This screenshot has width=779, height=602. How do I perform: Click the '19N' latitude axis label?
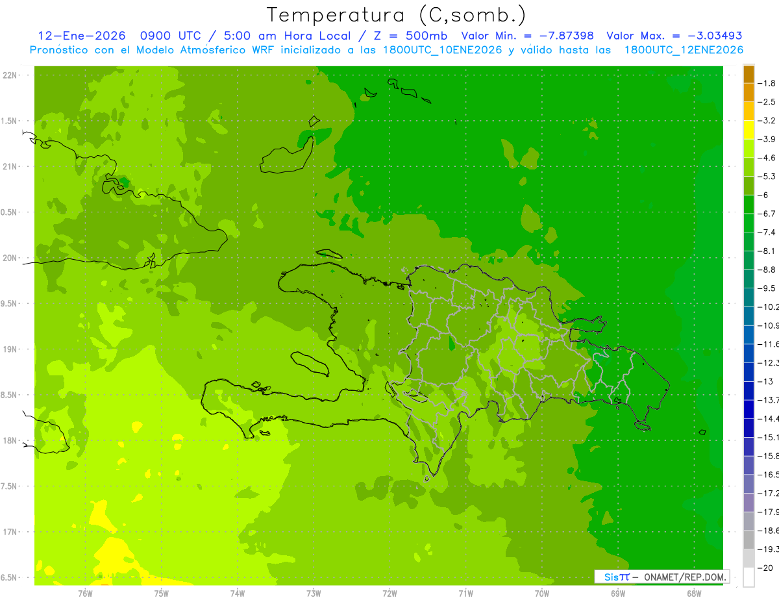pyautogui.click(x=10, y=349)
